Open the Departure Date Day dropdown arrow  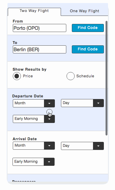coord(98,103)
